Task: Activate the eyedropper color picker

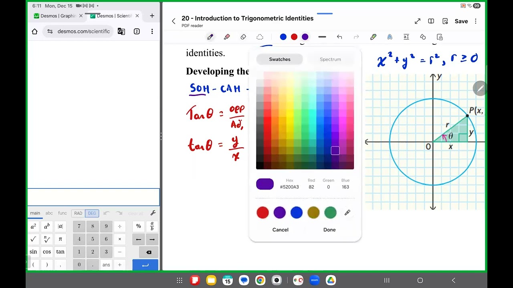Action: tap(347, 212)
